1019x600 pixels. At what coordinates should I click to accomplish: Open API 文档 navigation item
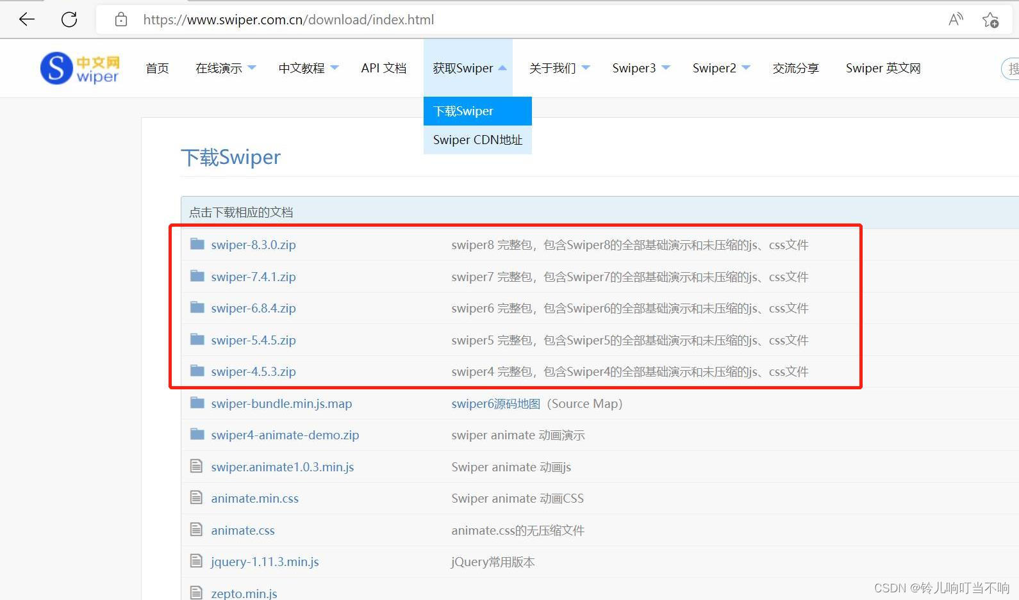pyautogui.click(x=384, y=68)
